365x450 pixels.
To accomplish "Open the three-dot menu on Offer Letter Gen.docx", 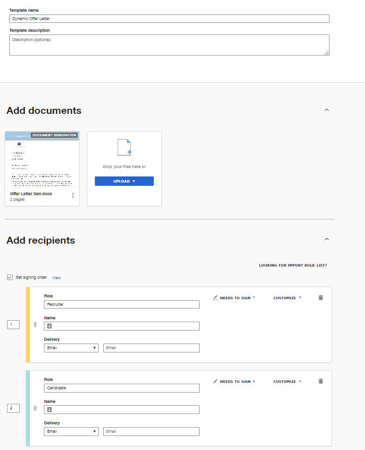I will [73, 195].
